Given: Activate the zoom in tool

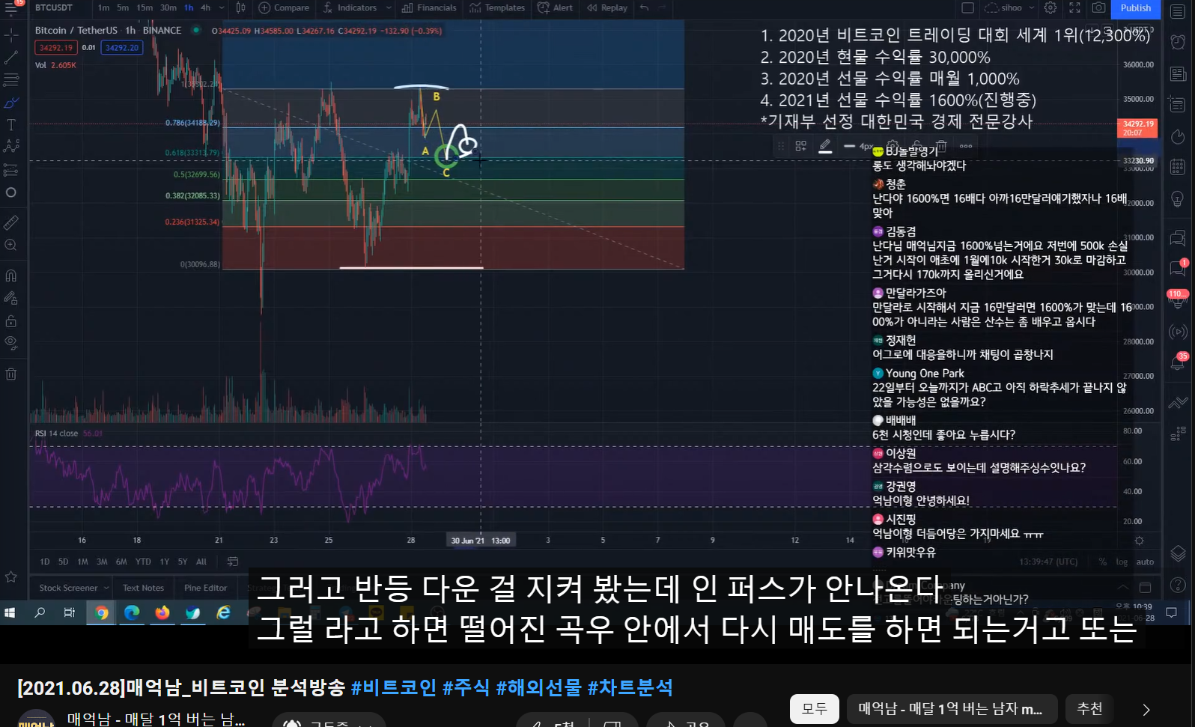Looking at the screenshot, I should pos(11,245).
